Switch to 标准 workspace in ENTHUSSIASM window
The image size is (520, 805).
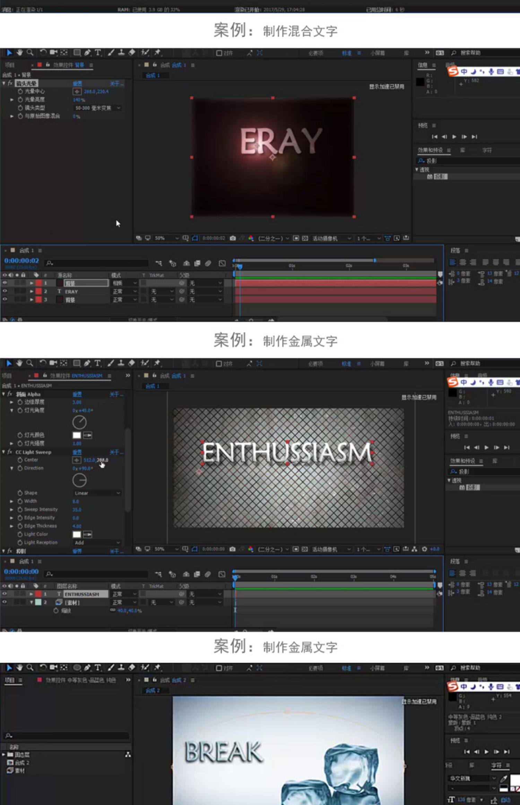coord(346,364)
